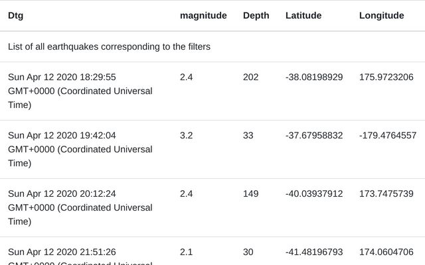The width and height of the screenshot is (425, 265).
Task: Select latitude -38.08198929 cell
Action: [314, 77]
